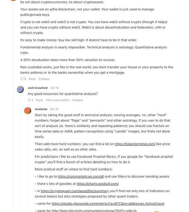Open Josh Crawford's profile avatar
The image size is (189, 212).
click(x=20, y=89)
